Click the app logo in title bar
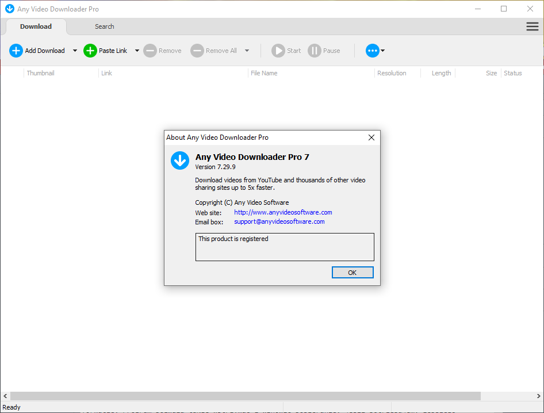544x413 pixels. [x=10, y=9]
